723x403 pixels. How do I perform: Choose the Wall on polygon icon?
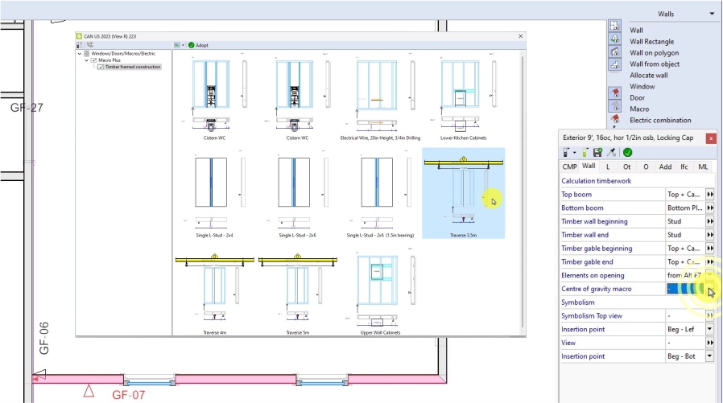click(x=614, y=53)
